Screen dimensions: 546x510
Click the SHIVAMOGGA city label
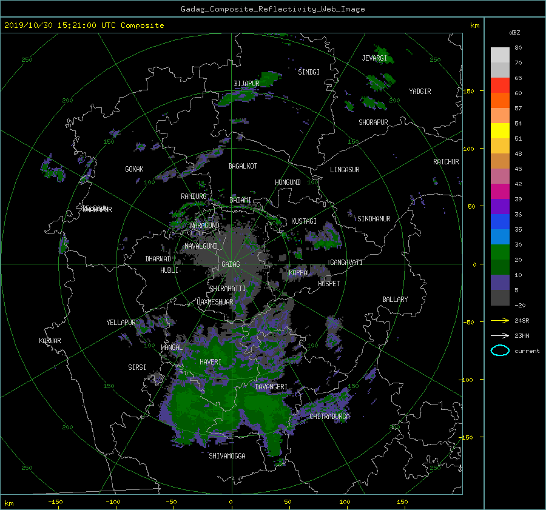(227, 456)
